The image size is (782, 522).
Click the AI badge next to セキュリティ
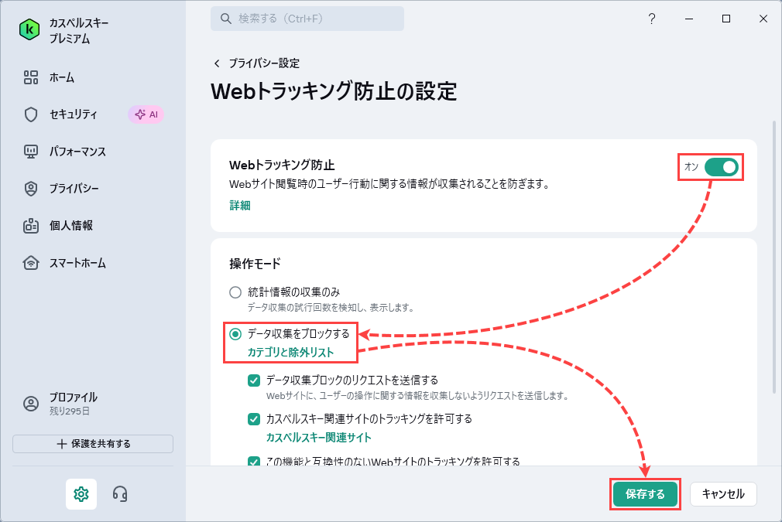tap(146, 114)
